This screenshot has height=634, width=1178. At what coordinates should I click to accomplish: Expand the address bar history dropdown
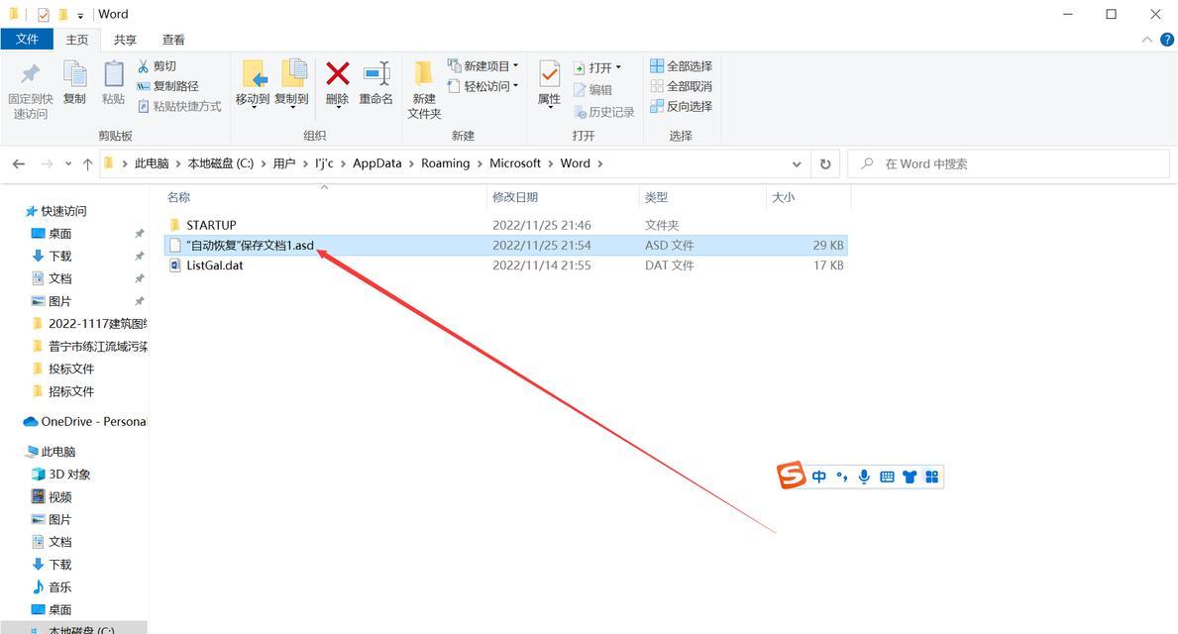797,163
